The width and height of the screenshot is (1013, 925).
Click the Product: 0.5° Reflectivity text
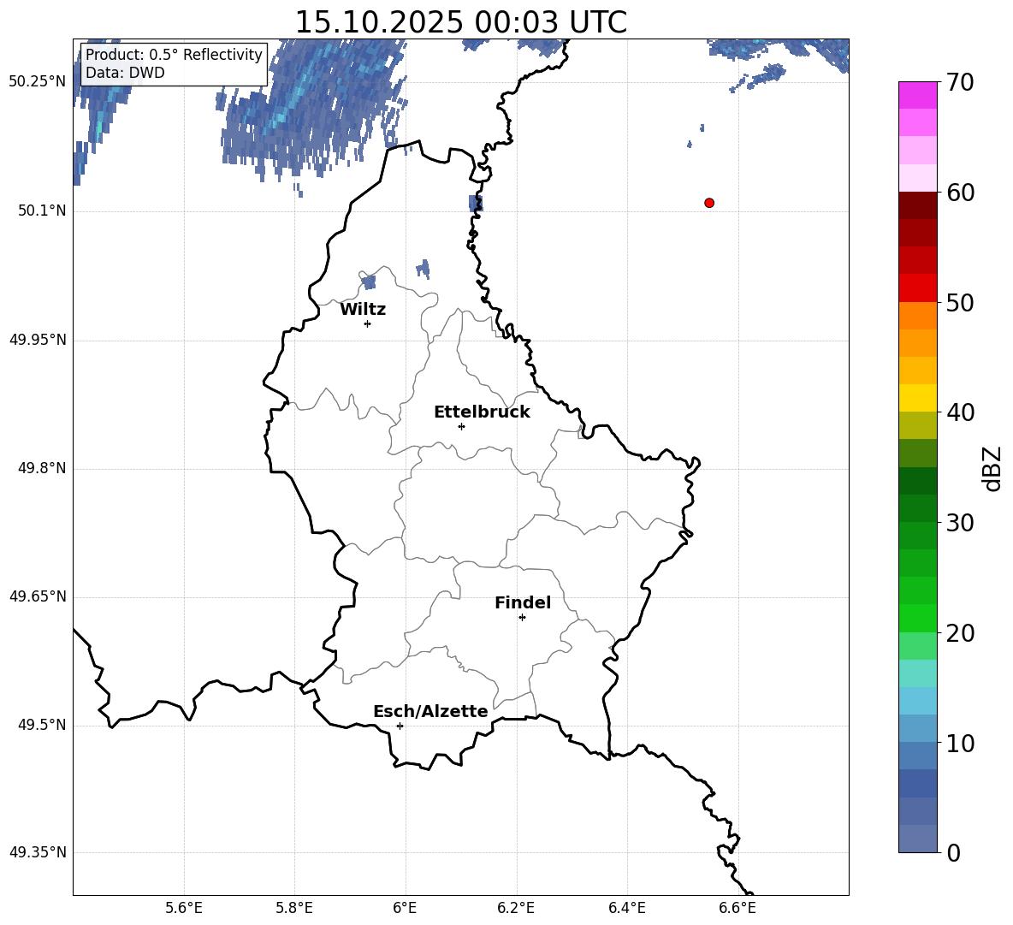tap(174, 54)
